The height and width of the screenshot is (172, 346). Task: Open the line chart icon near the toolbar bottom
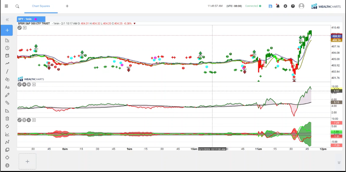[7, 134]
